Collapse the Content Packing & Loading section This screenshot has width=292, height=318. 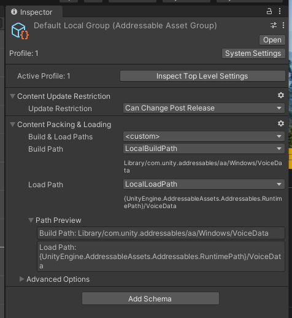tap(13, 124)
